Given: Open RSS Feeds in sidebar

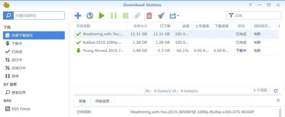Looking at the screenshot, I should 34,109.
